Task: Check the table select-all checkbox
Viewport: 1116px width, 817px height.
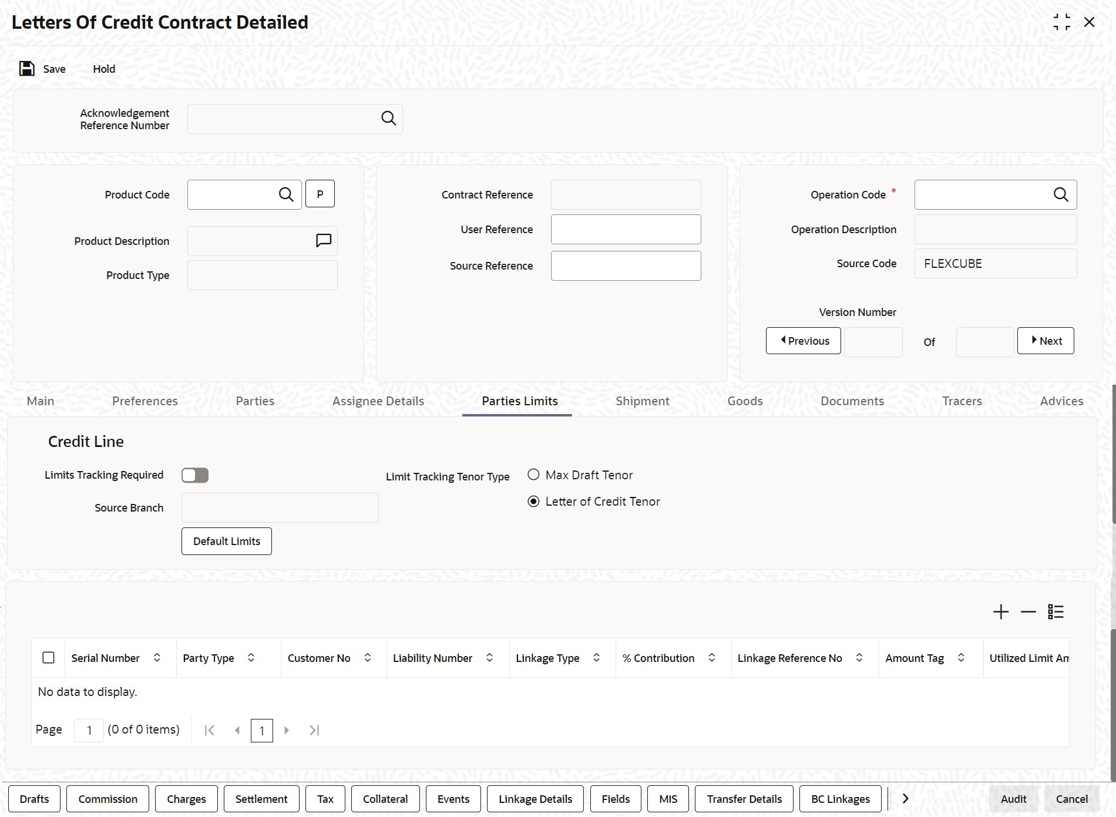Action: (49, 658)
